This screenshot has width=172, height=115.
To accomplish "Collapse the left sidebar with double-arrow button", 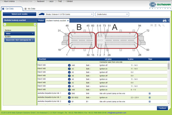I will [5, 25].
